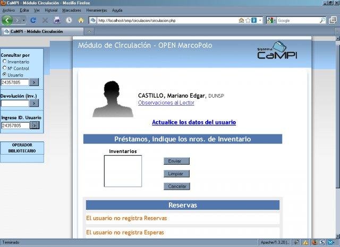The image size is (340, 247).
Task: Click the Forward navigation arrow
Action: pos(18,20)
